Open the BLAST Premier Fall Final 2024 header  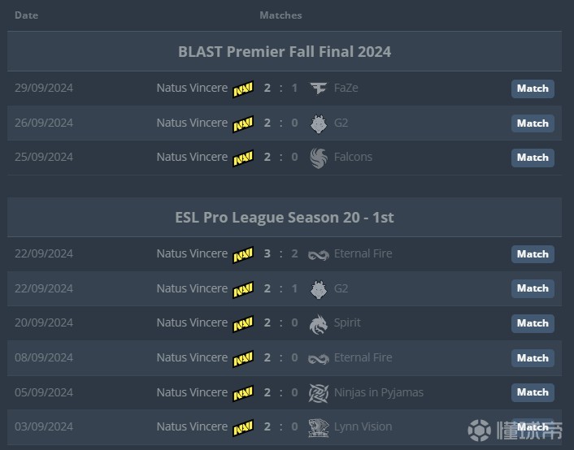pos(285,52)
